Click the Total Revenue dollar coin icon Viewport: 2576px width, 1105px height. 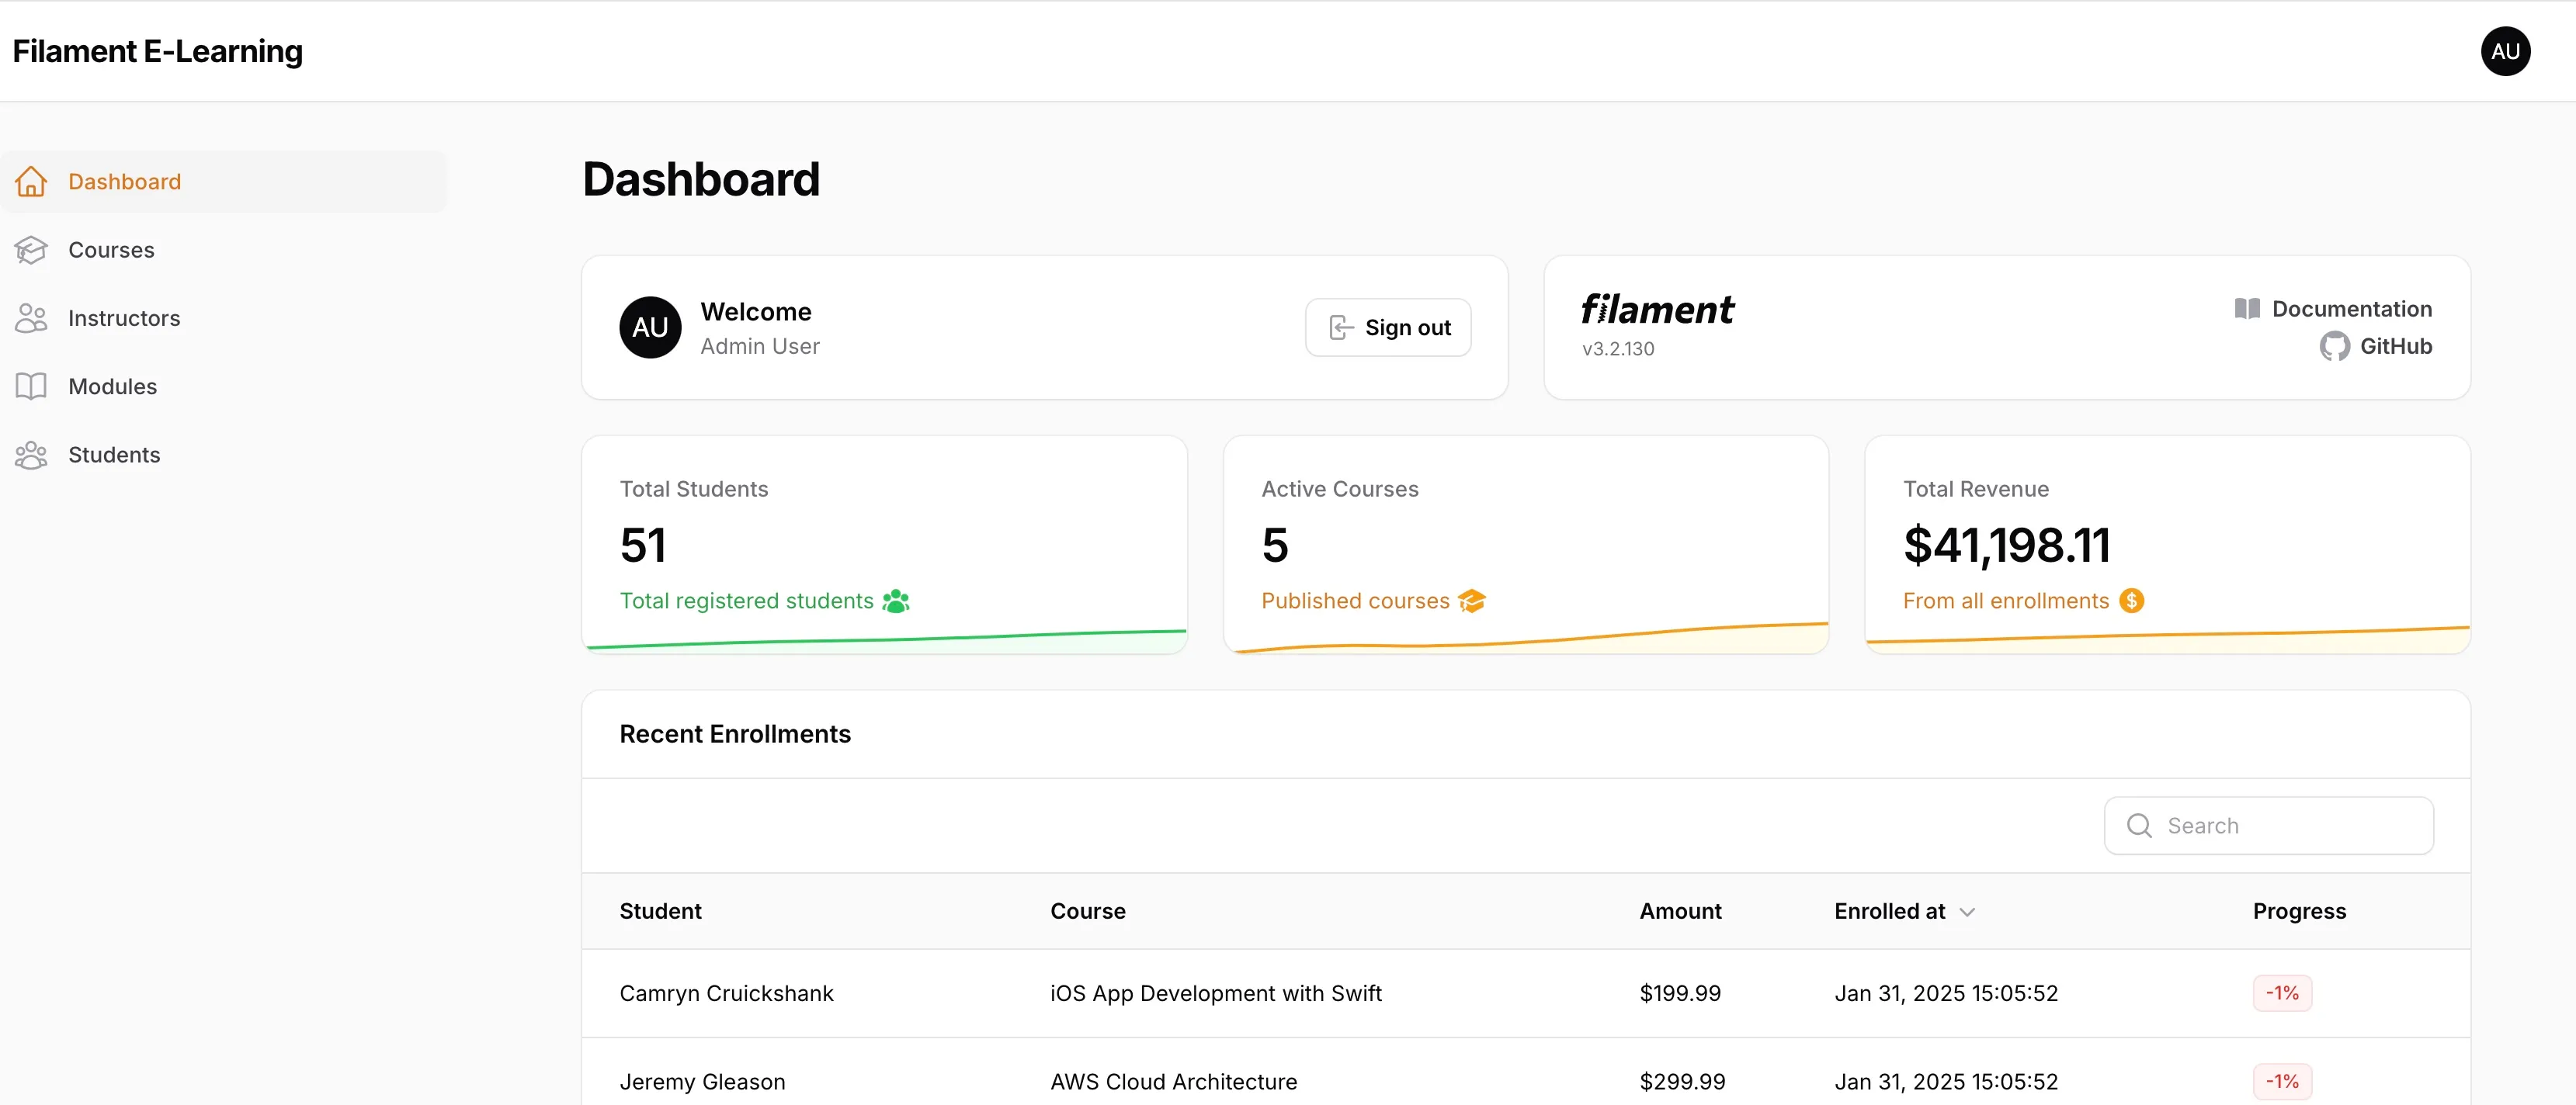[x=2133, y=599]
